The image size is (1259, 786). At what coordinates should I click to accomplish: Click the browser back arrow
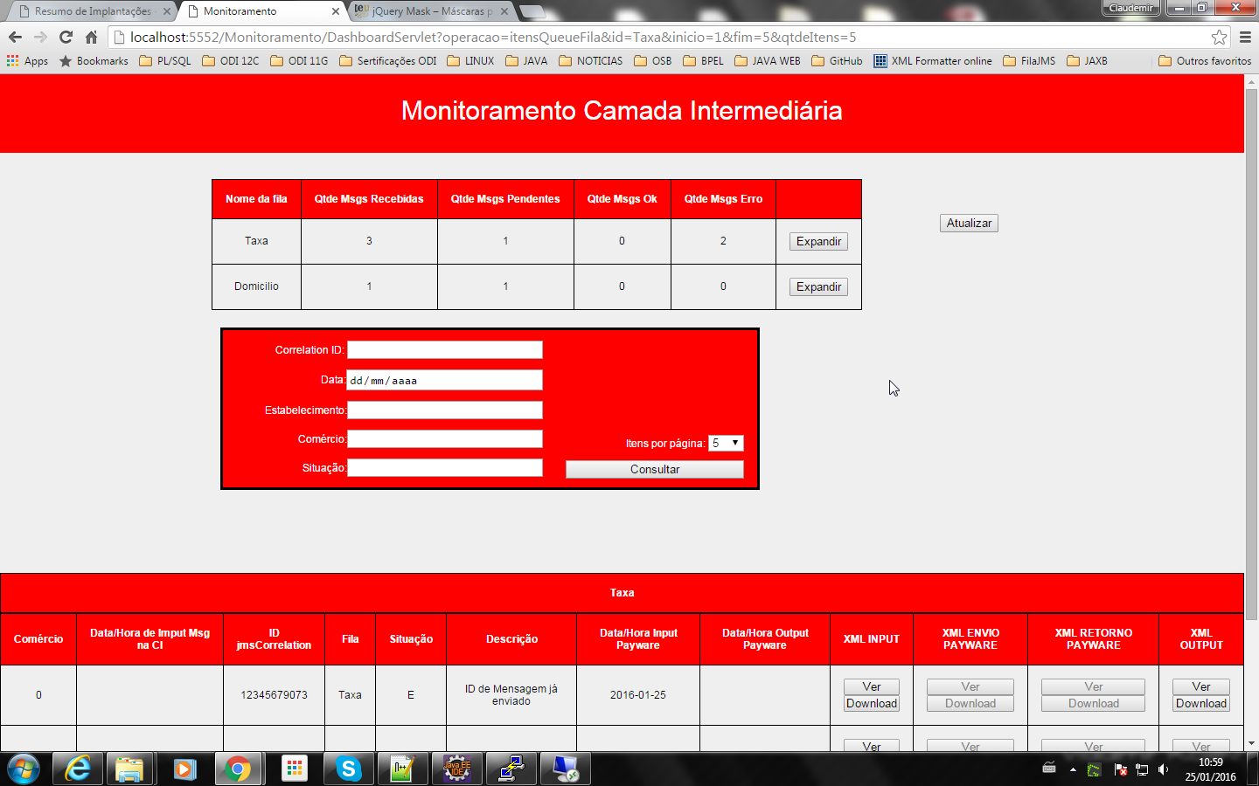click(15, 37)
